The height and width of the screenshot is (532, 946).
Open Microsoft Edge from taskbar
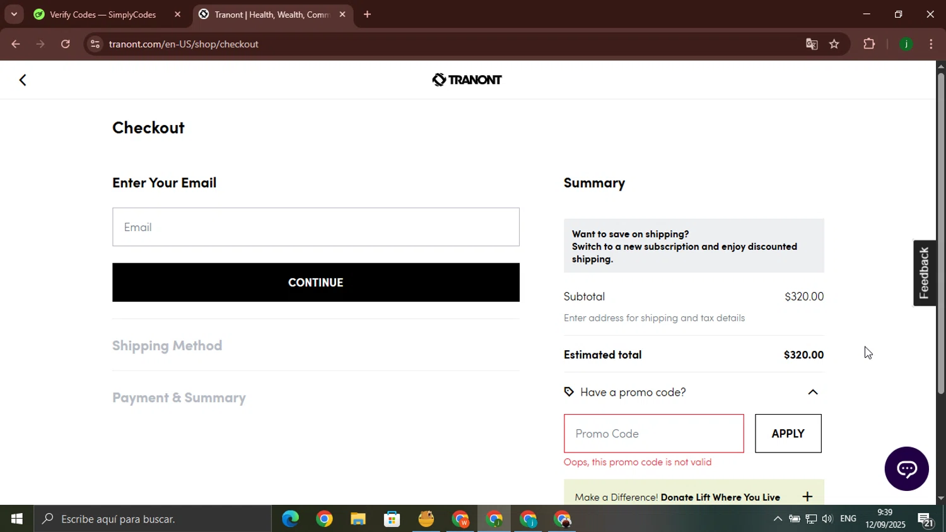click(x=290, y=519)
